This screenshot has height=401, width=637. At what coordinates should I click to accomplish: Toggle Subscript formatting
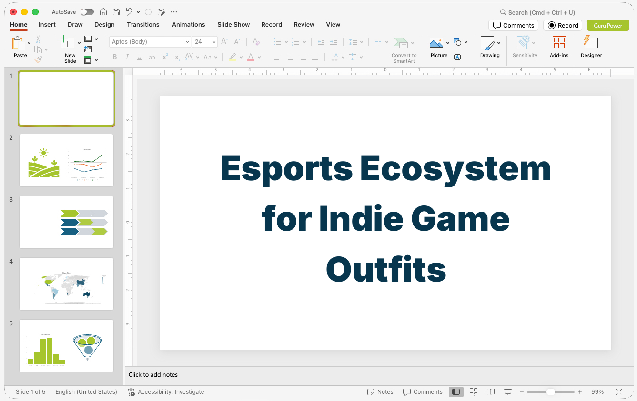pyautogui.click(x=177, y=57)
